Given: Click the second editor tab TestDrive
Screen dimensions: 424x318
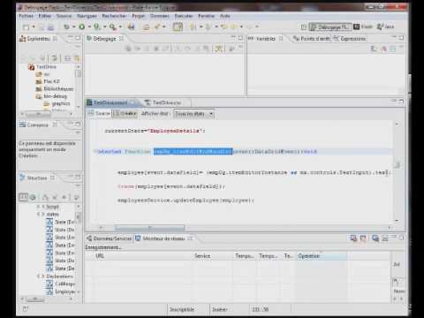Looking at the screenshot, I should pos(163,102).
